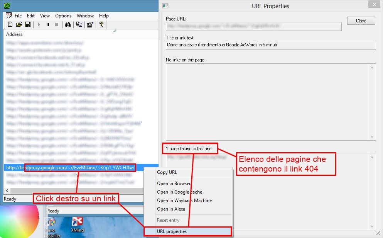This screenshot has width=383, height=238.
Task: Click the binoculars Find icon
Action: [x=67, y=24]
